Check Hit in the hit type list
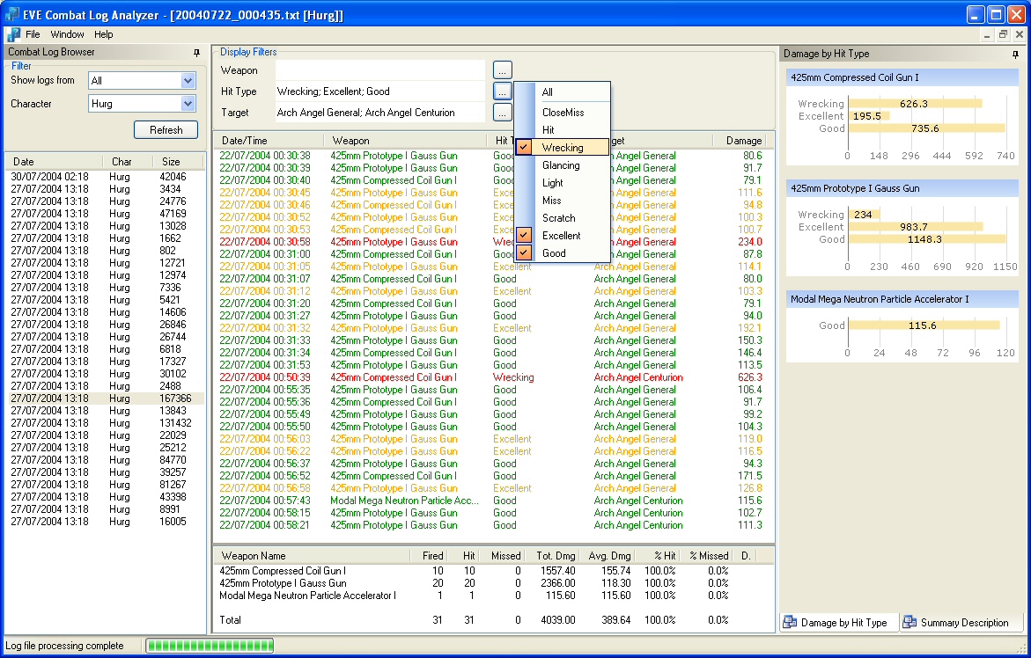Image resolution: width=1031 pixels, height=658 pixels. click(563, 130)
